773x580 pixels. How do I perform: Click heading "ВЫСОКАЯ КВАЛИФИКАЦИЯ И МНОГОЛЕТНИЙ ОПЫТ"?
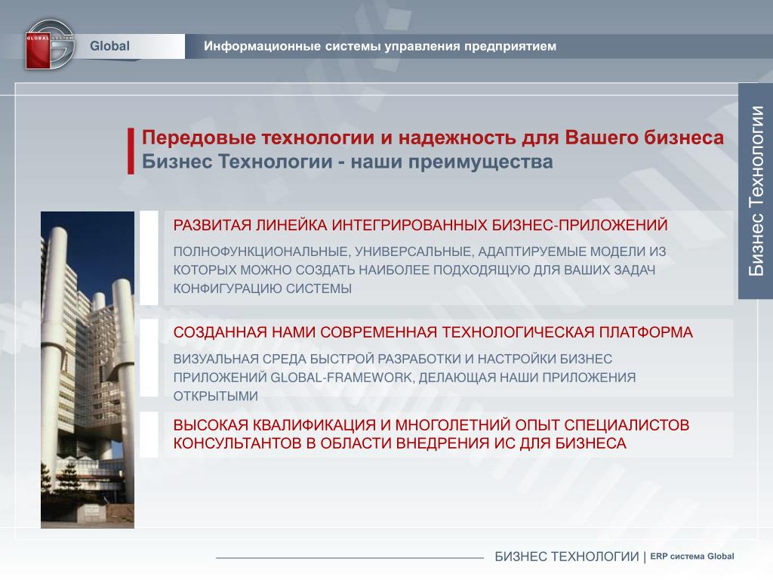pyautogui.click(x=431, y=434)
